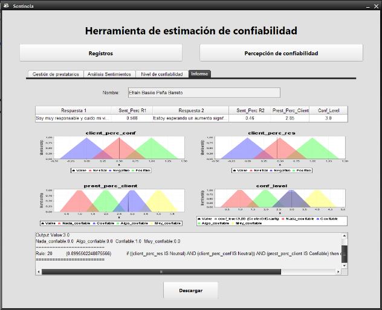Screen dimensions: 382x310
Task: Click the Conf_Level column header
Action: click(328, 110)
